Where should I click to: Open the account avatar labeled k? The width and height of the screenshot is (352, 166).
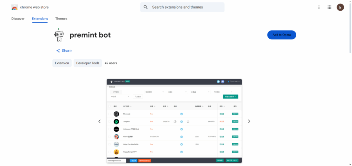coord(340,8)
